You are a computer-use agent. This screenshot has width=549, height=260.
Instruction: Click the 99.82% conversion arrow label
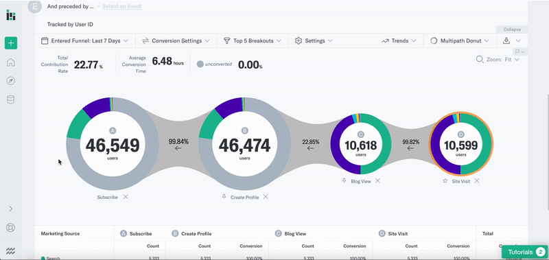411,145
